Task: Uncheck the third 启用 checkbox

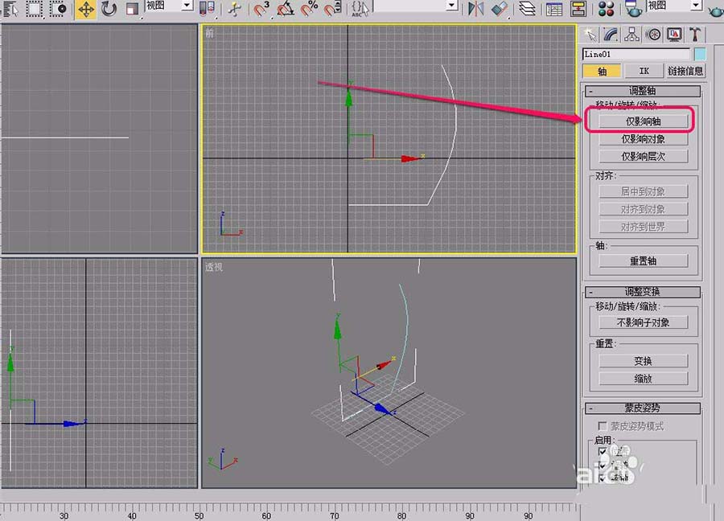Action: click(x=602, y=478)
